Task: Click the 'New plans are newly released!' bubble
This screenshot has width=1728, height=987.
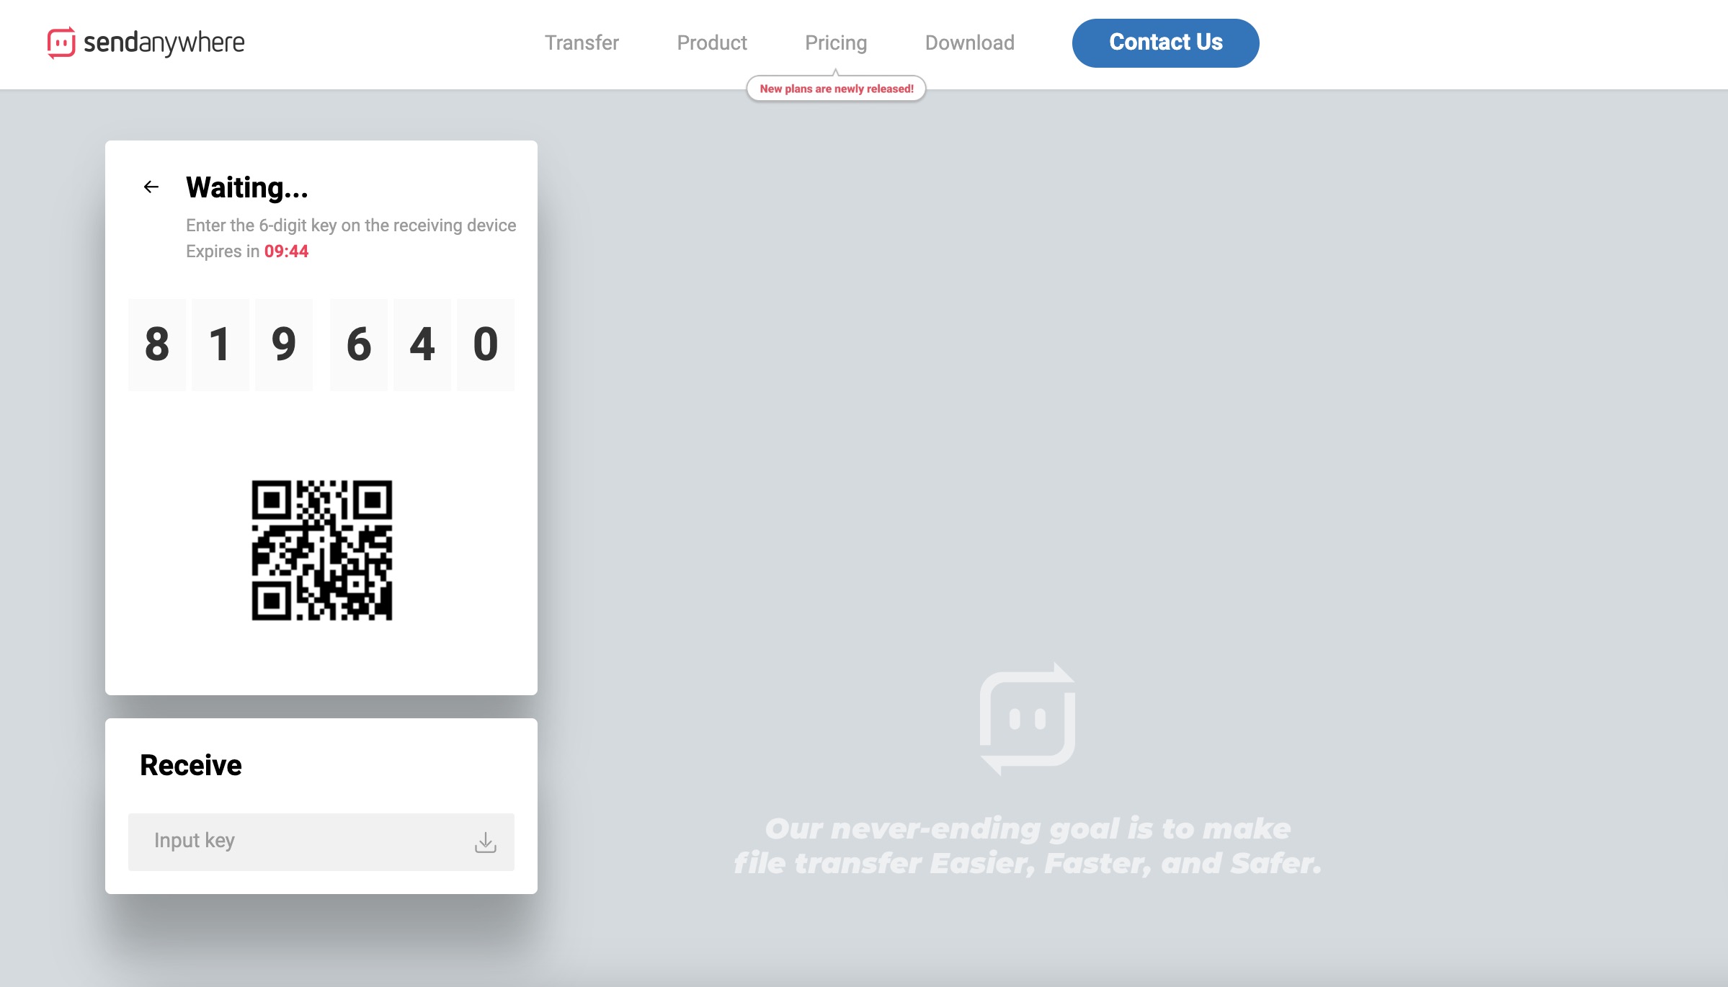Action: [836, 89]
